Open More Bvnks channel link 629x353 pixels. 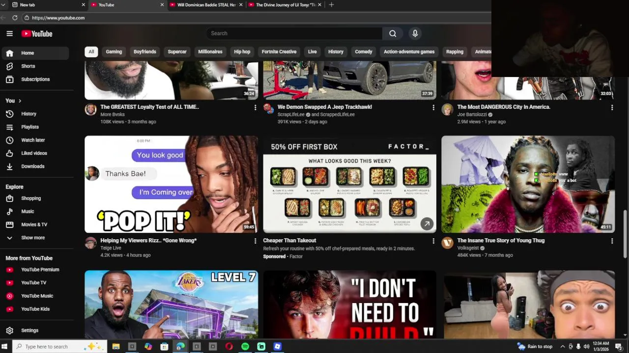pos(113,114)
